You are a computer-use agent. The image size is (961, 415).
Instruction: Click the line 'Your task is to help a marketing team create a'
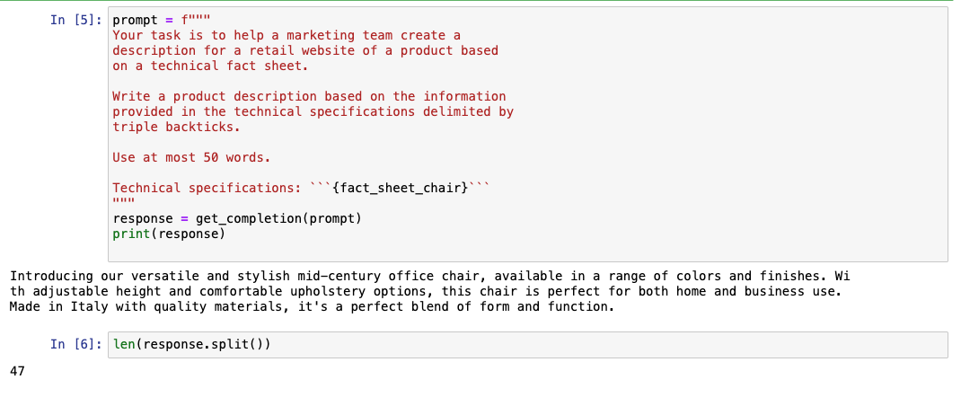(x=287, y=35)
